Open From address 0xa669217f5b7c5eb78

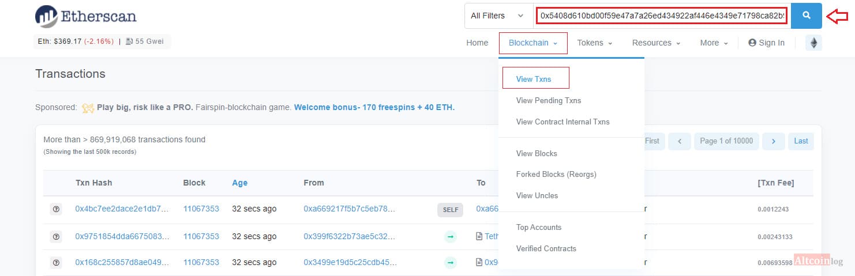pos(350,209)
